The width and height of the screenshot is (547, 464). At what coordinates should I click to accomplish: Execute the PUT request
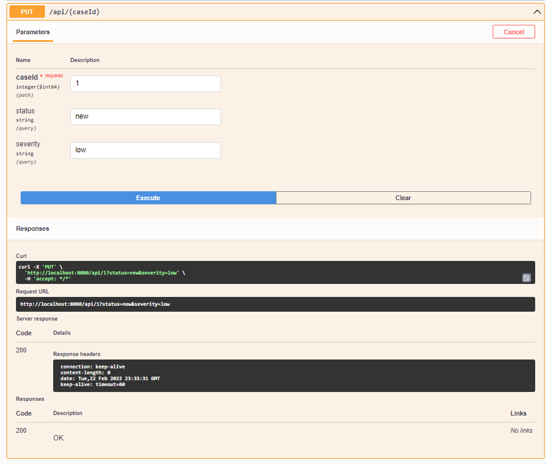(148, 198)
